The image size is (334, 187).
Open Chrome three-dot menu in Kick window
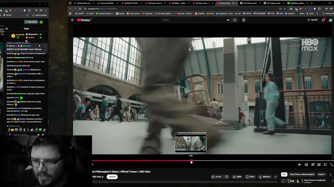[46, 10]
